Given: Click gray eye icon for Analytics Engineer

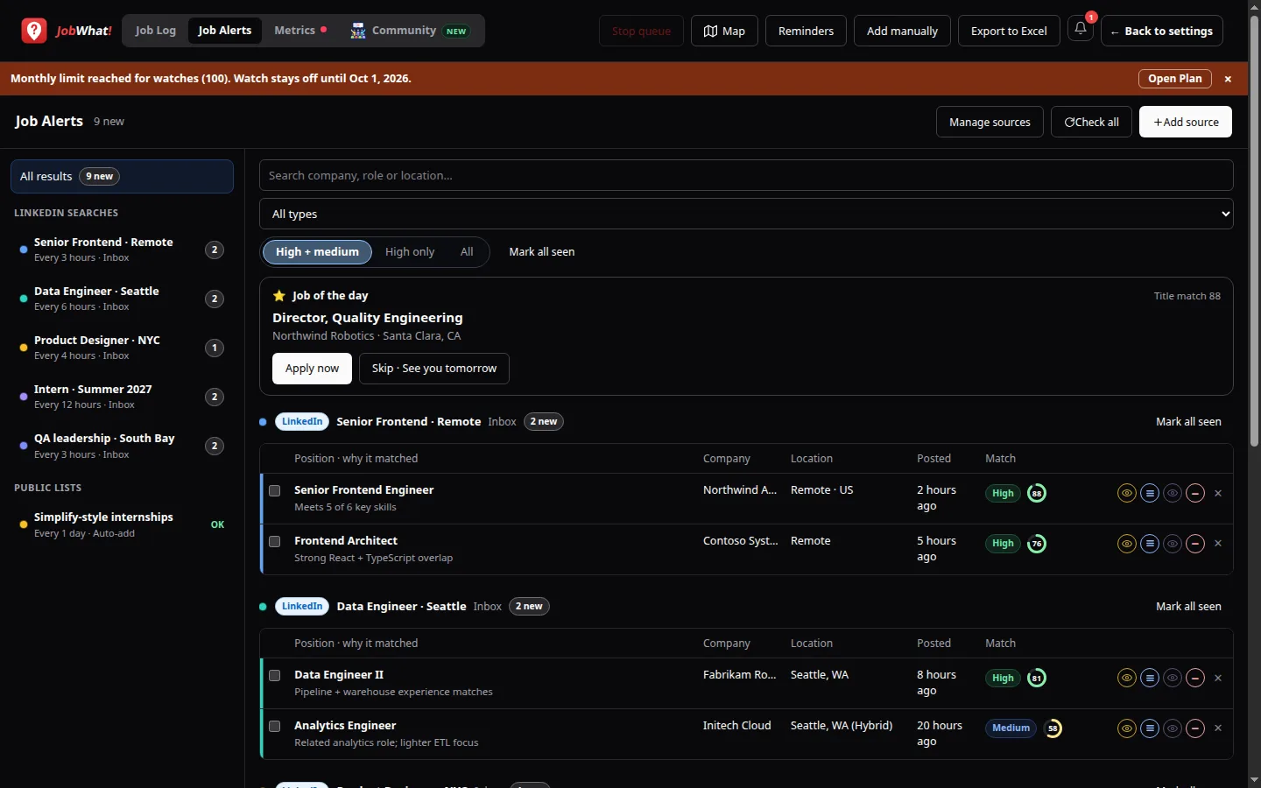Looking at the screenshot, I should (1173, 728).
